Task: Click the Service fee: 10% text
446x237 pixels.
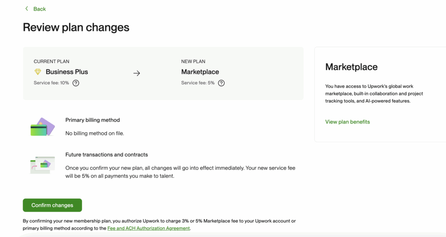Action: click(51, 83)
